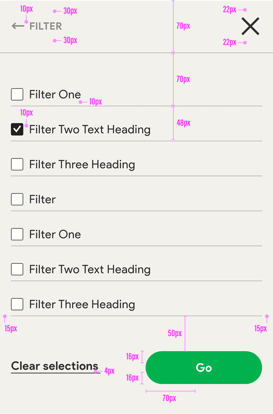Viewport: 273px width, 414px height.
Task: Uncheck the ticked Filter Two Text Heading box
Action: pyautogui.click(x=17, y=129)
